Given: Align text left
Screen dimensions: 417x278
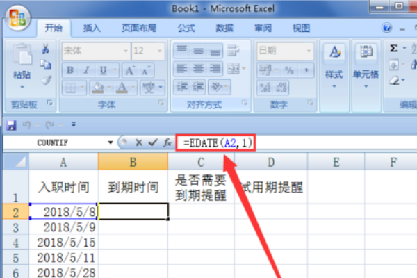Looking at the screenshot, I should tap(182, 69).
